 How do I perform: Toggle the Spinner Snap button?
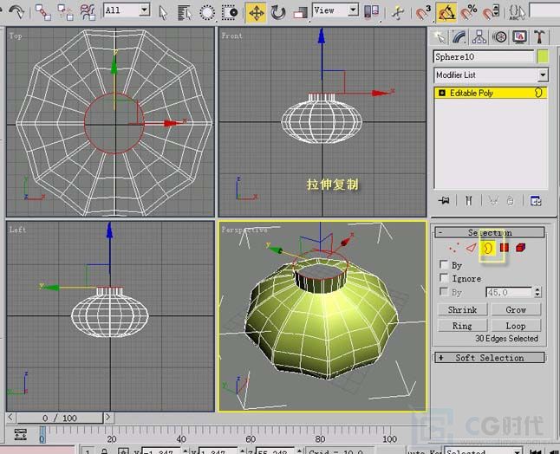(491, 13)
